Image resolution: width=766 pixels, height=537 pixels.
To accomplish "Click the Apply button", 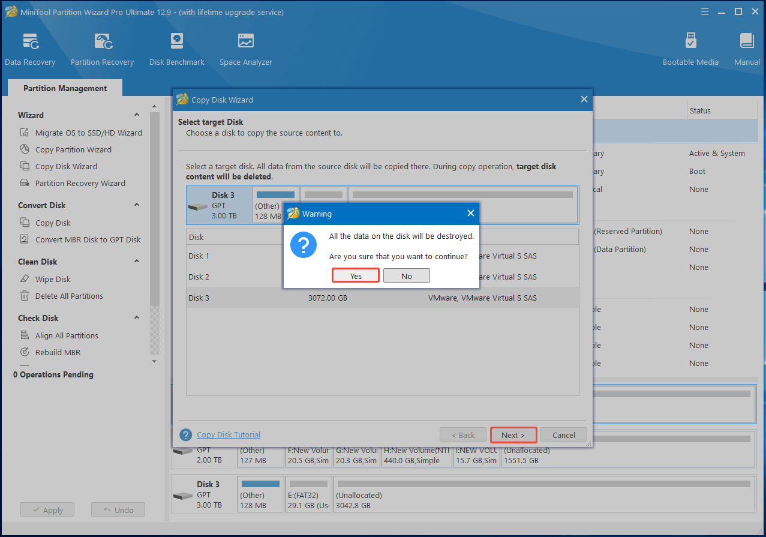I will [x=47, y=510].
